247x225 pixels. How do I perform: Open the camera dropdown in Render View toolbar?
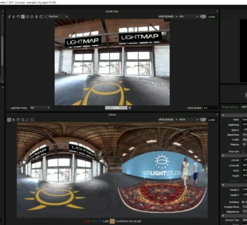(x=58, y=16)
